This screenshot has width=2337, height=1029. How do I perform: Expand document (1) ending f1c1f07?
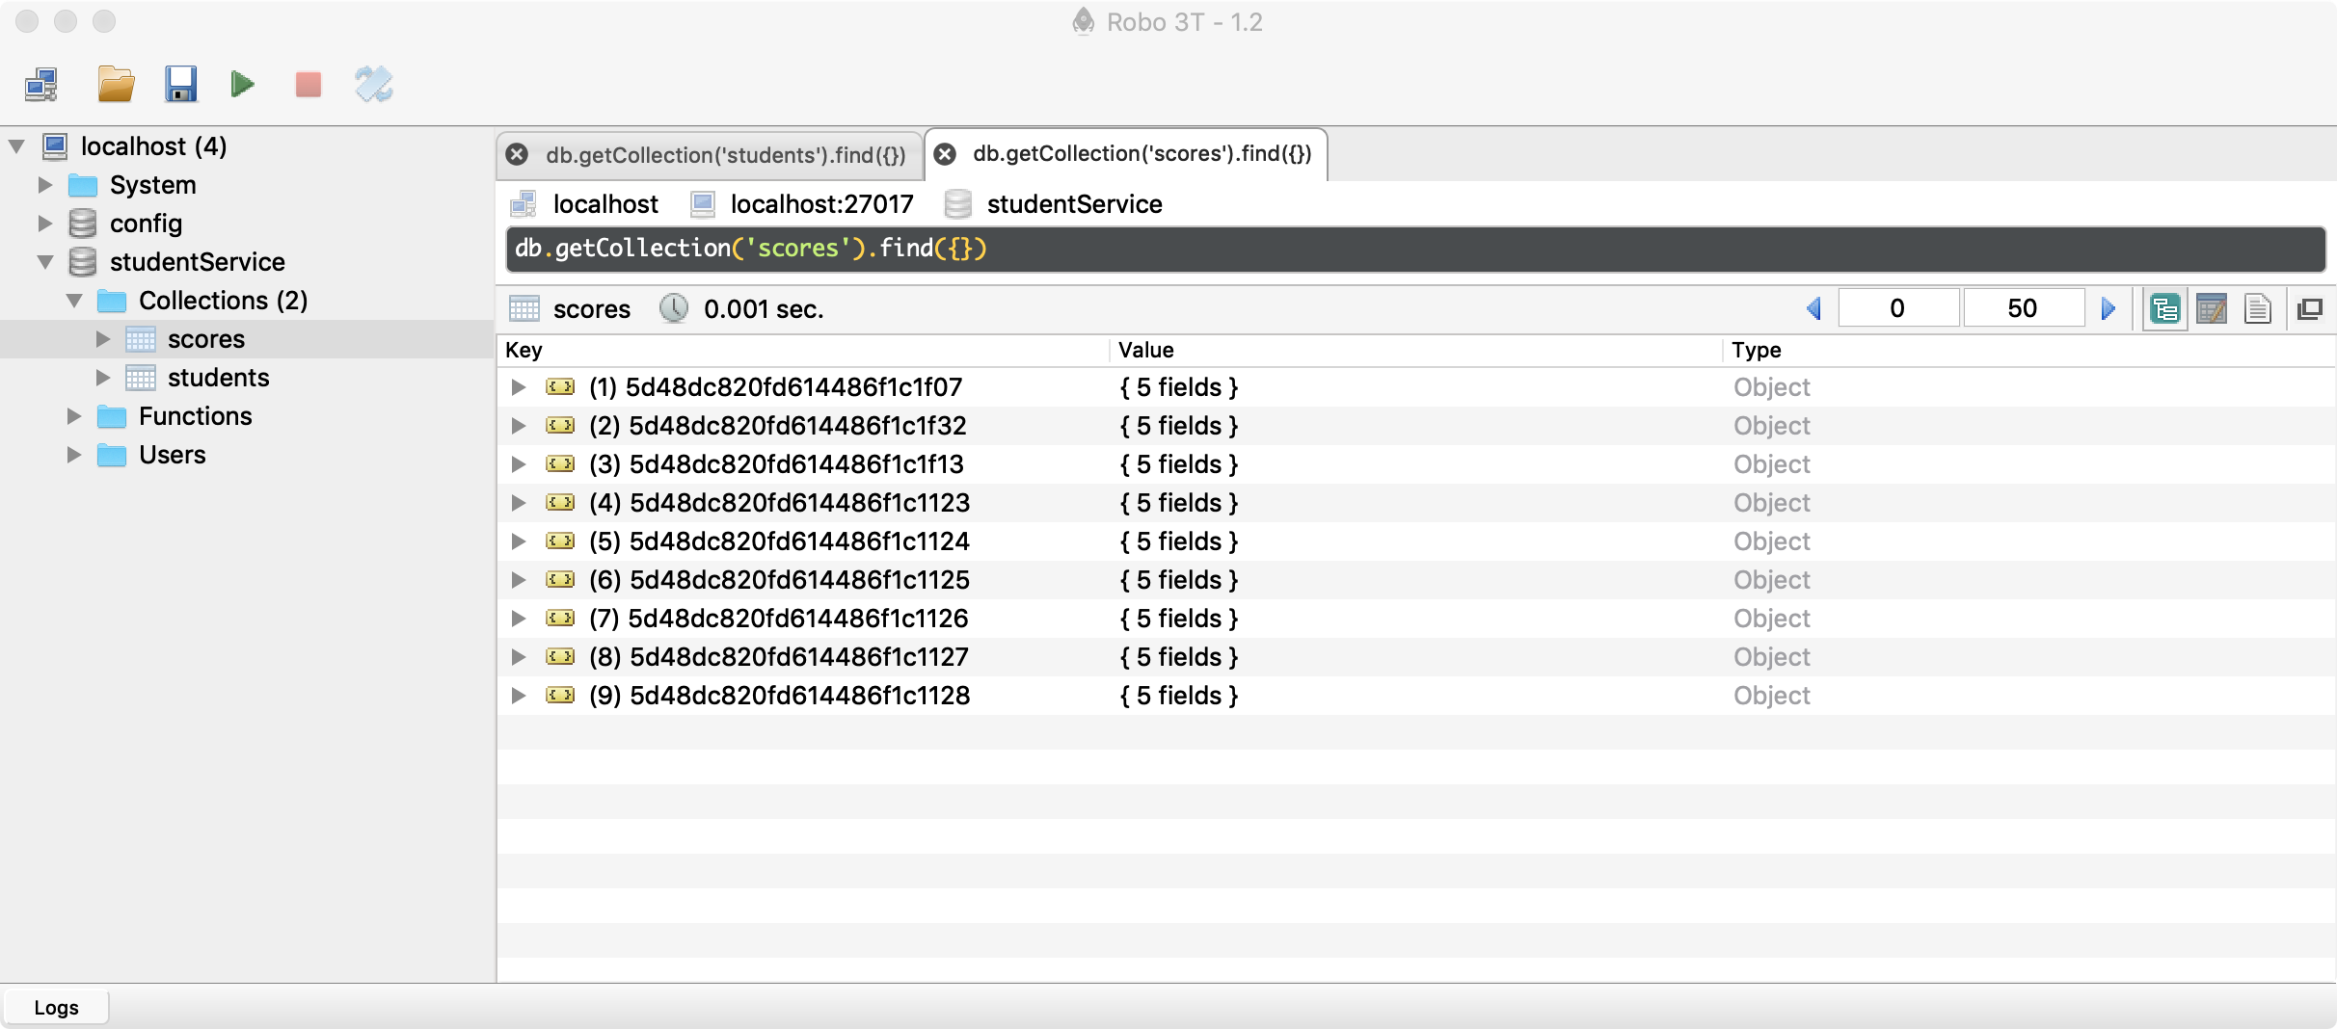pyautogui.click(x=519, y=387)
